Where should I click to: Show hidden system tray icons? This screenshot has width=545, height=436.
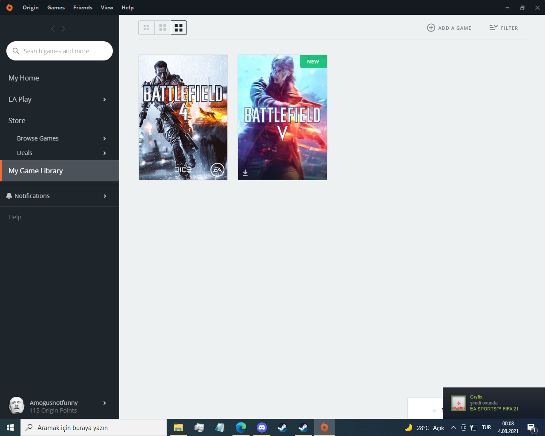coord(453,428)
